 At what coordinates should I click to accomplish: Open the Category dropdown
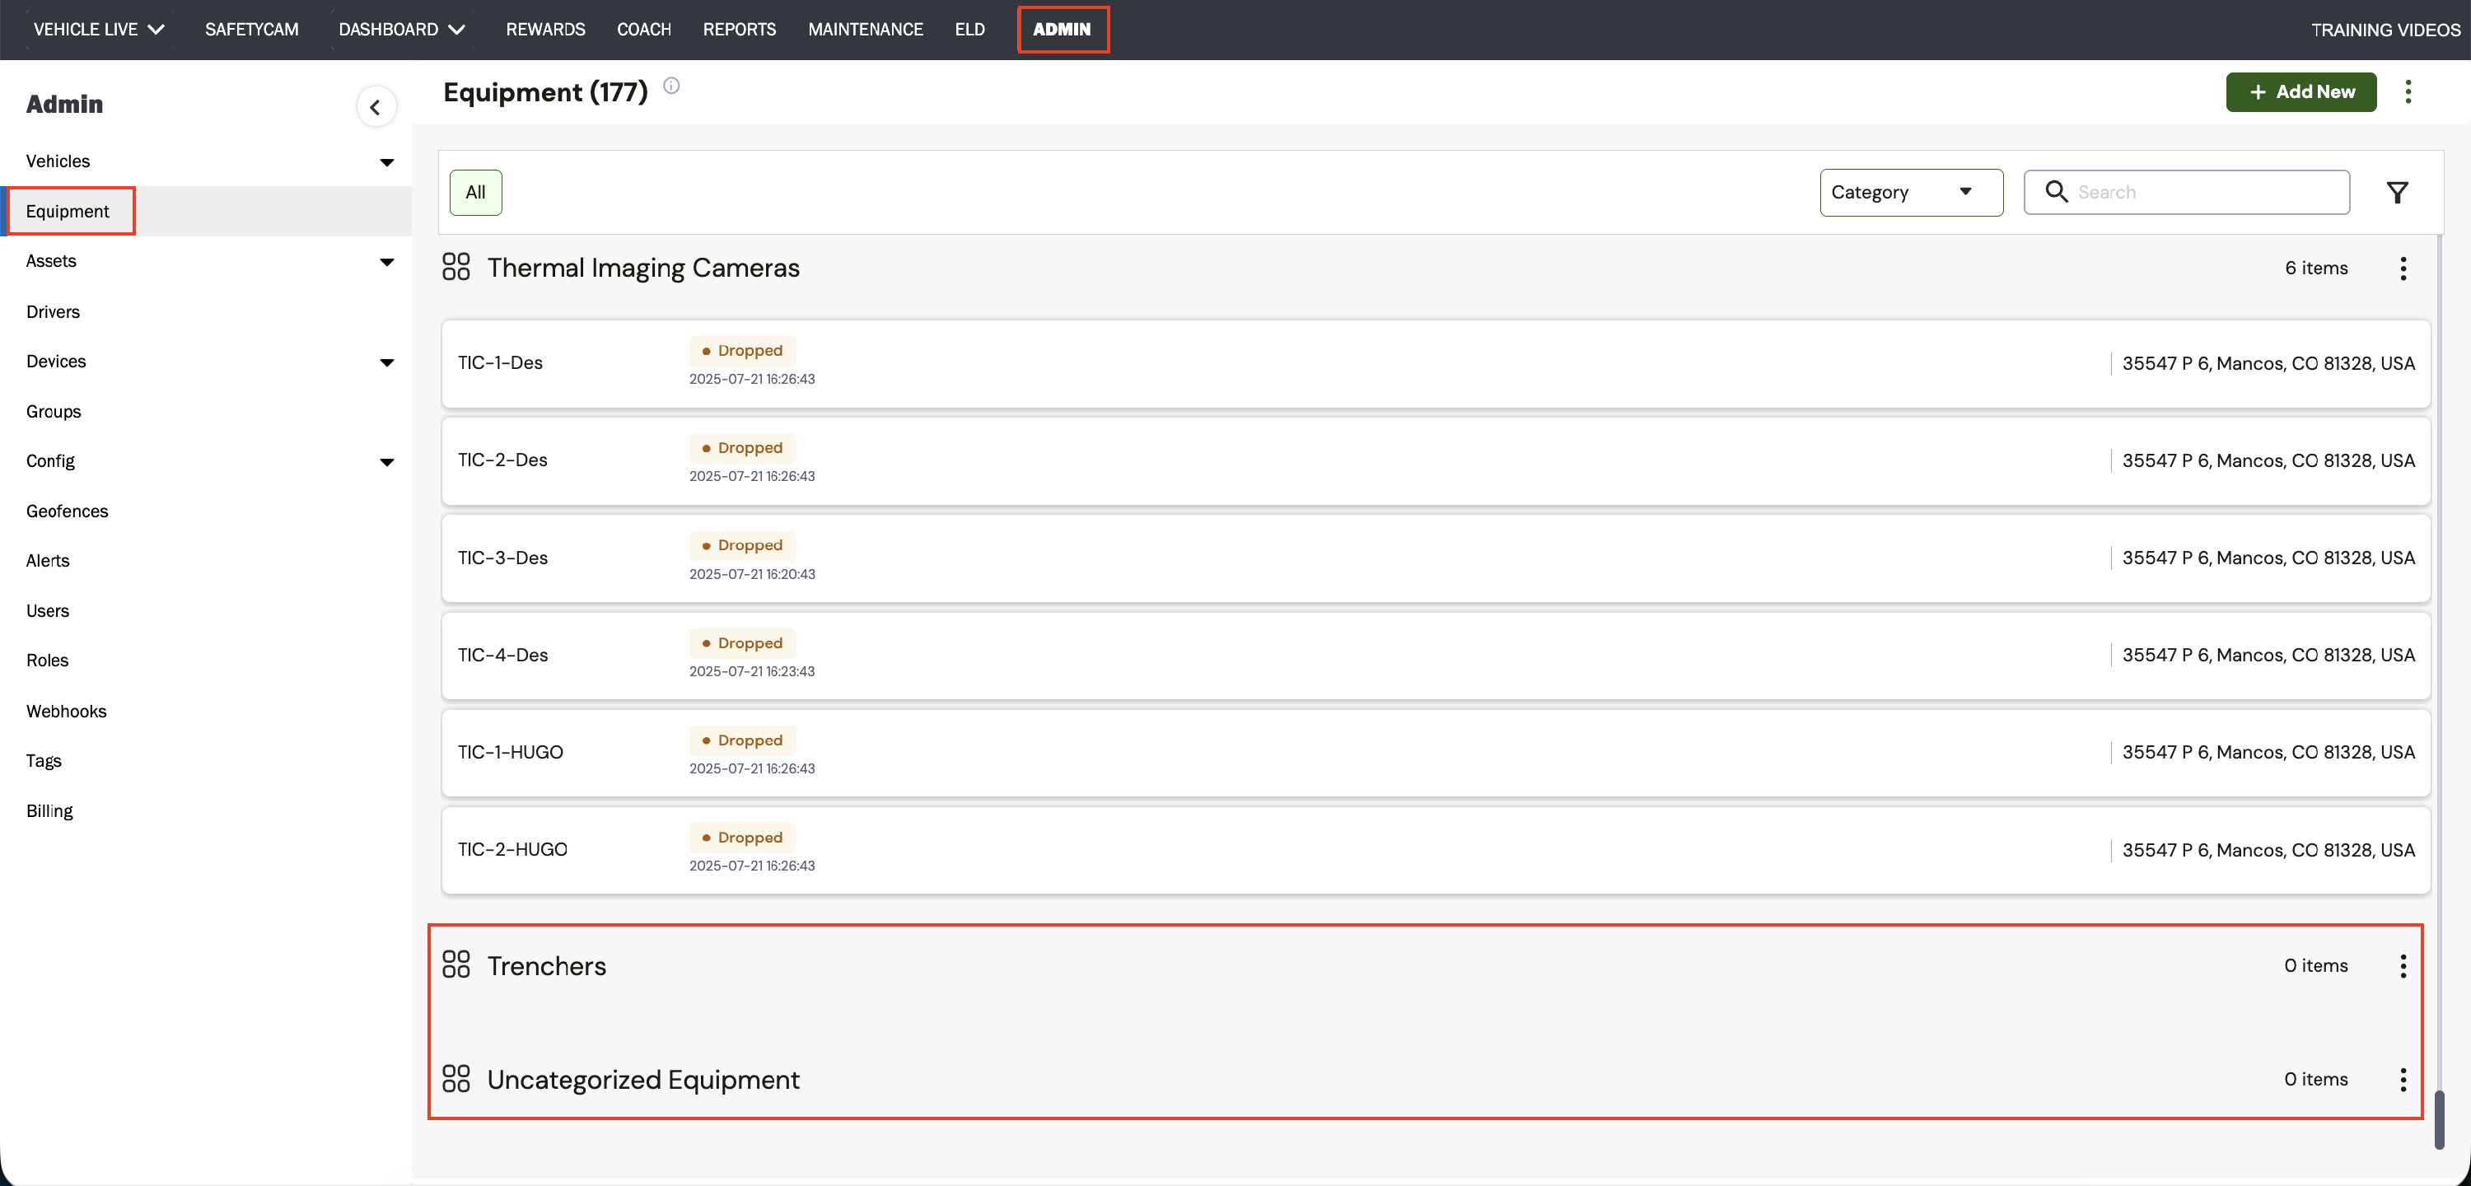1910,193
